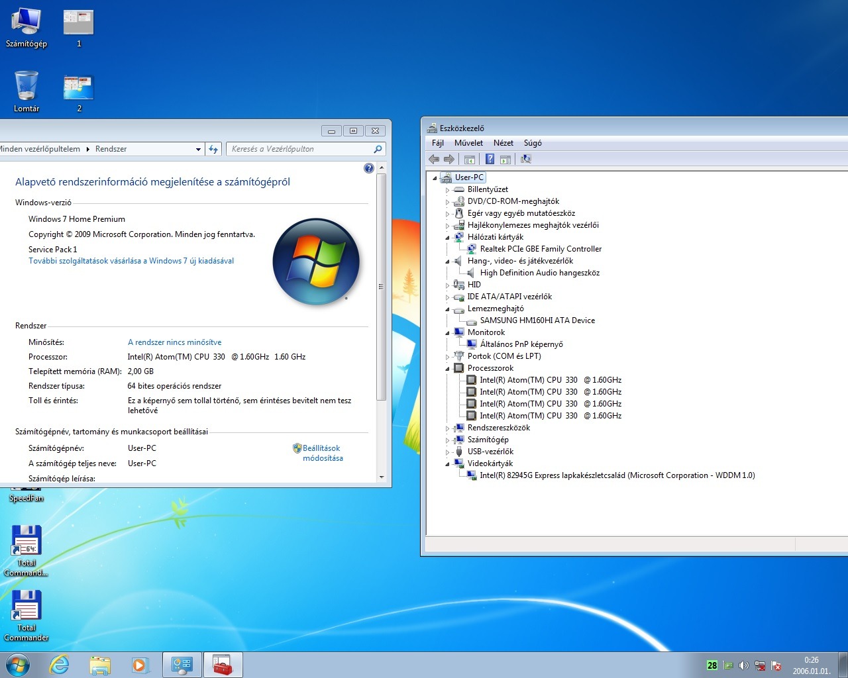The width and height of the screenshot is (848, 678).
Task: Open the blue question mark help icon in Eszközkezelő toolbar
Action: tap(490, 159)
